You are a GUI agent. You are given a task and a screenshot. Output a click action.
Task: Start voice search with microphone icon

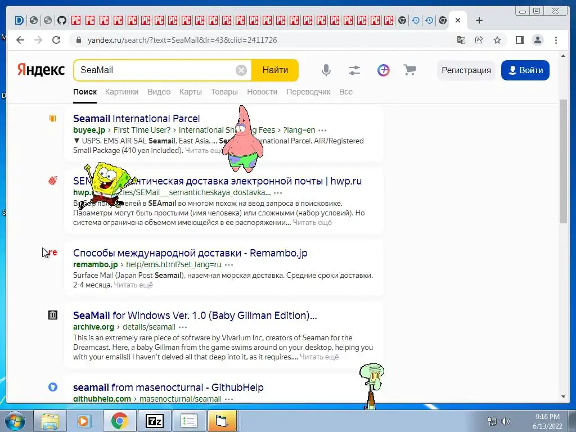(326, 70)
